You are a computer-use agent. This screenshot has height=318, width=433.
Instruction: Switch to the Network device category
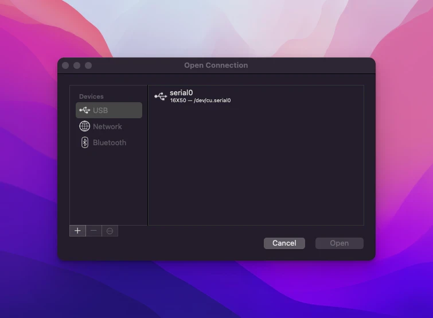[x=107, y=126]
